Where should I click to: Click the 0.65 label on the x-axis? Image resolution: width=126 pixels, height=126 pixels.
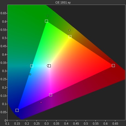(115, 124)
